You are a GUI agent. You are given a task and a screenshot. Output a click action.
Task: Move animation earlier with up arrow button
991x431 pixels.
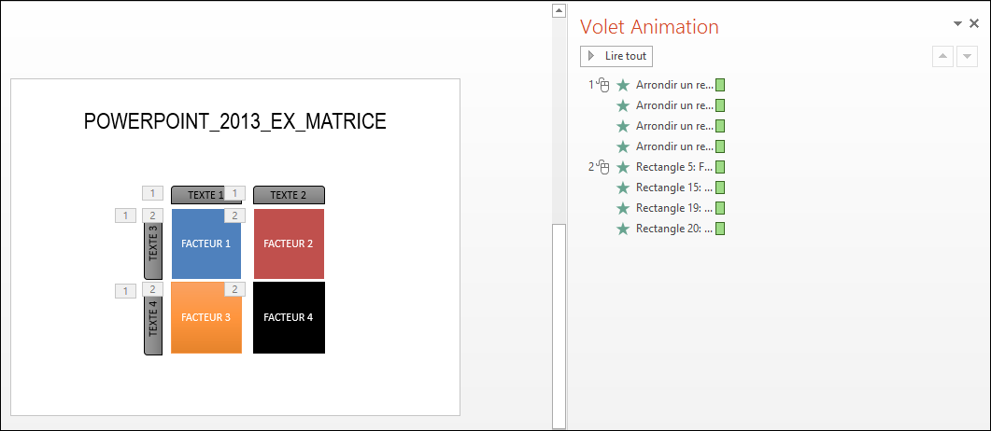point(942,56)
